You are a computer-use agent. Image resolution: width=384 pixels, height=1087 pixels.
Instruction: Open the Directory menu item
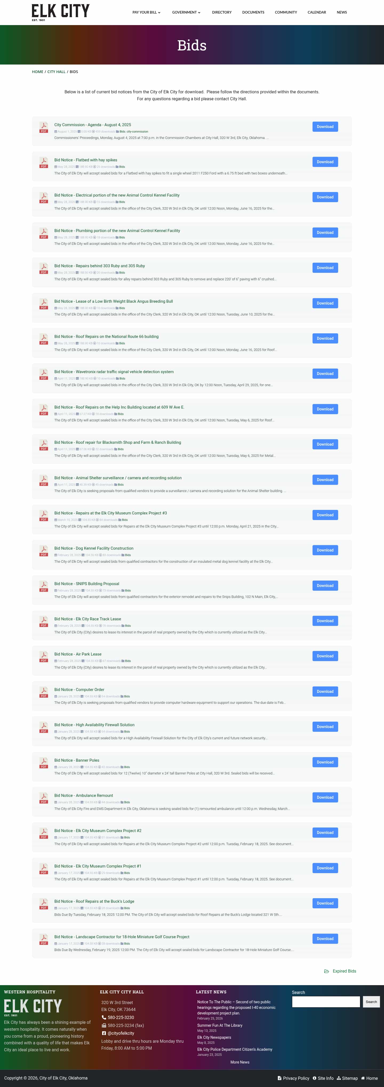[x=222, y=12]
